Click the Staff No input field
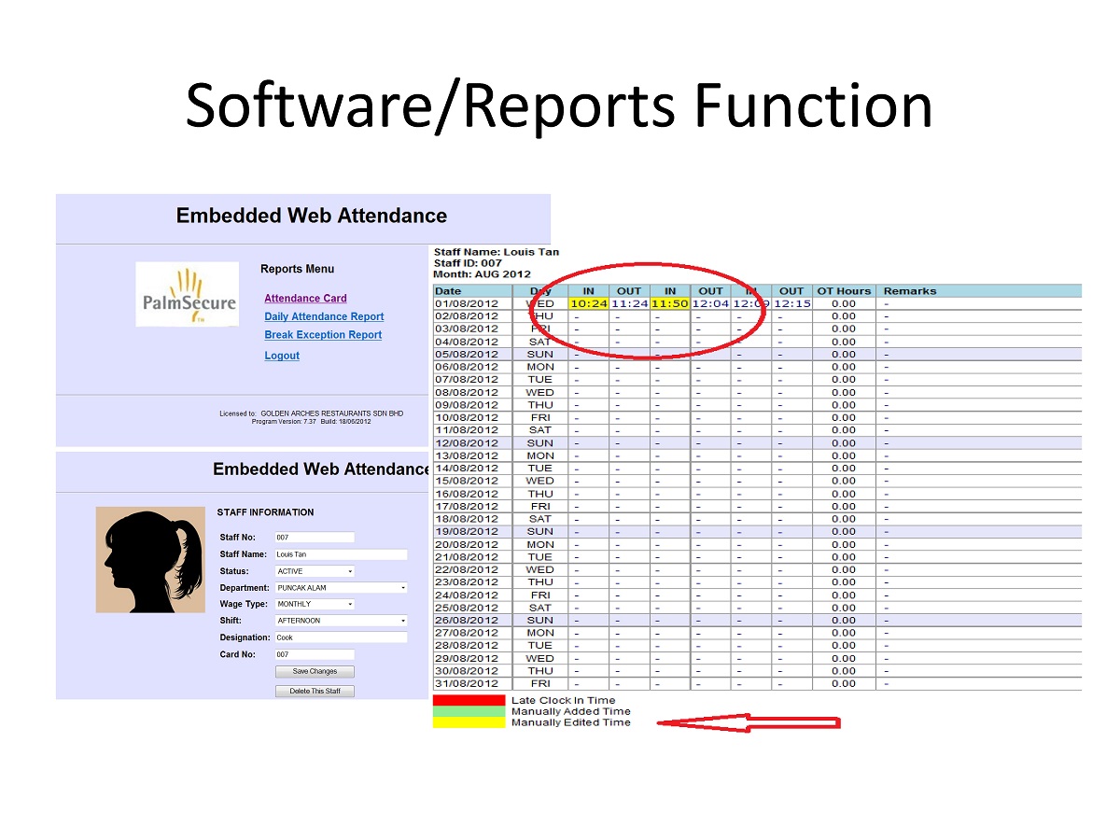Image resolution: width=1120 pixels, height=840 pixels. [315, 538]
